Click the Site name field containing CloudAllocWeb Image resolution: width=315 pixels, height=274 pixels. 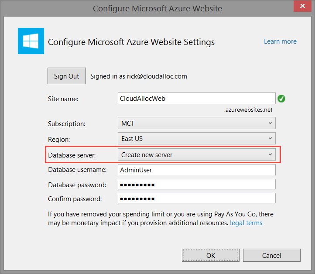click(196, 99)
